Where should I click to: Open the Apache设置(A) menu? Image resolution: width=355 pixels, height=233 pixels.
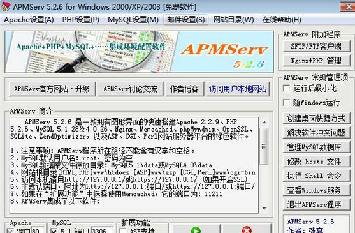click(x=29, y=20)
